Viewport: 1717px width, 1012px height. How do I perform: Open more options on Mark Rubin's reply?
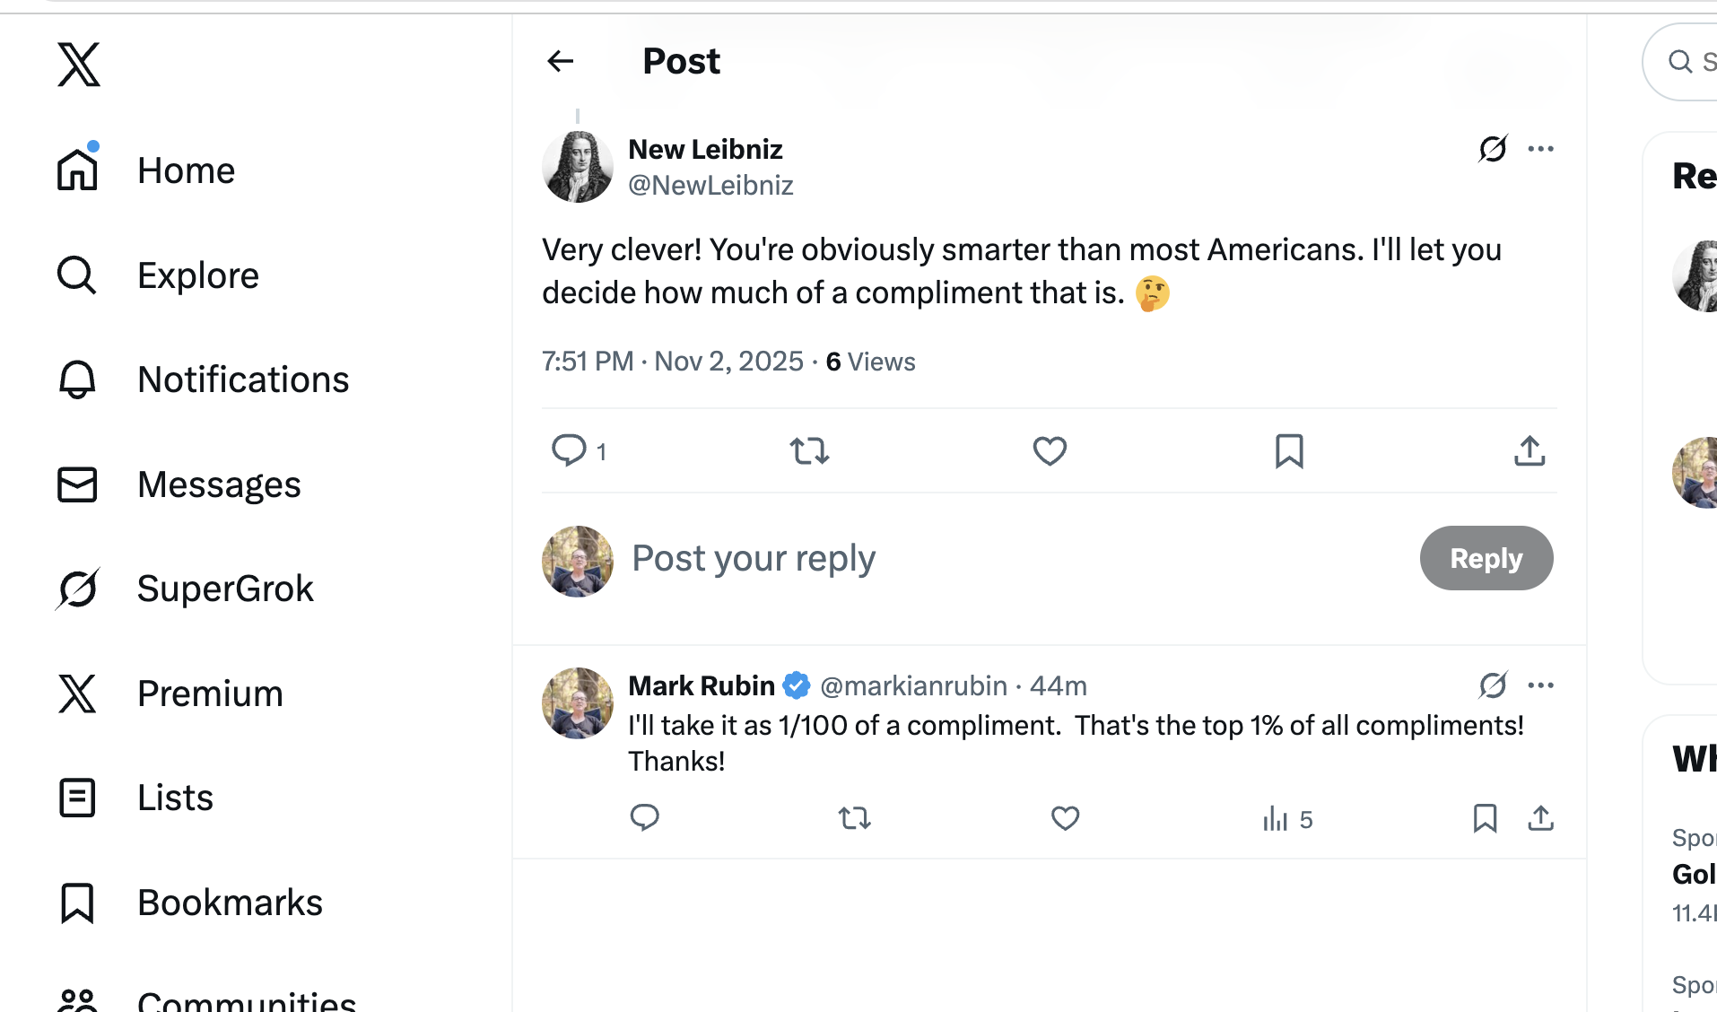pyautogui.click(x=1540, y=685)
